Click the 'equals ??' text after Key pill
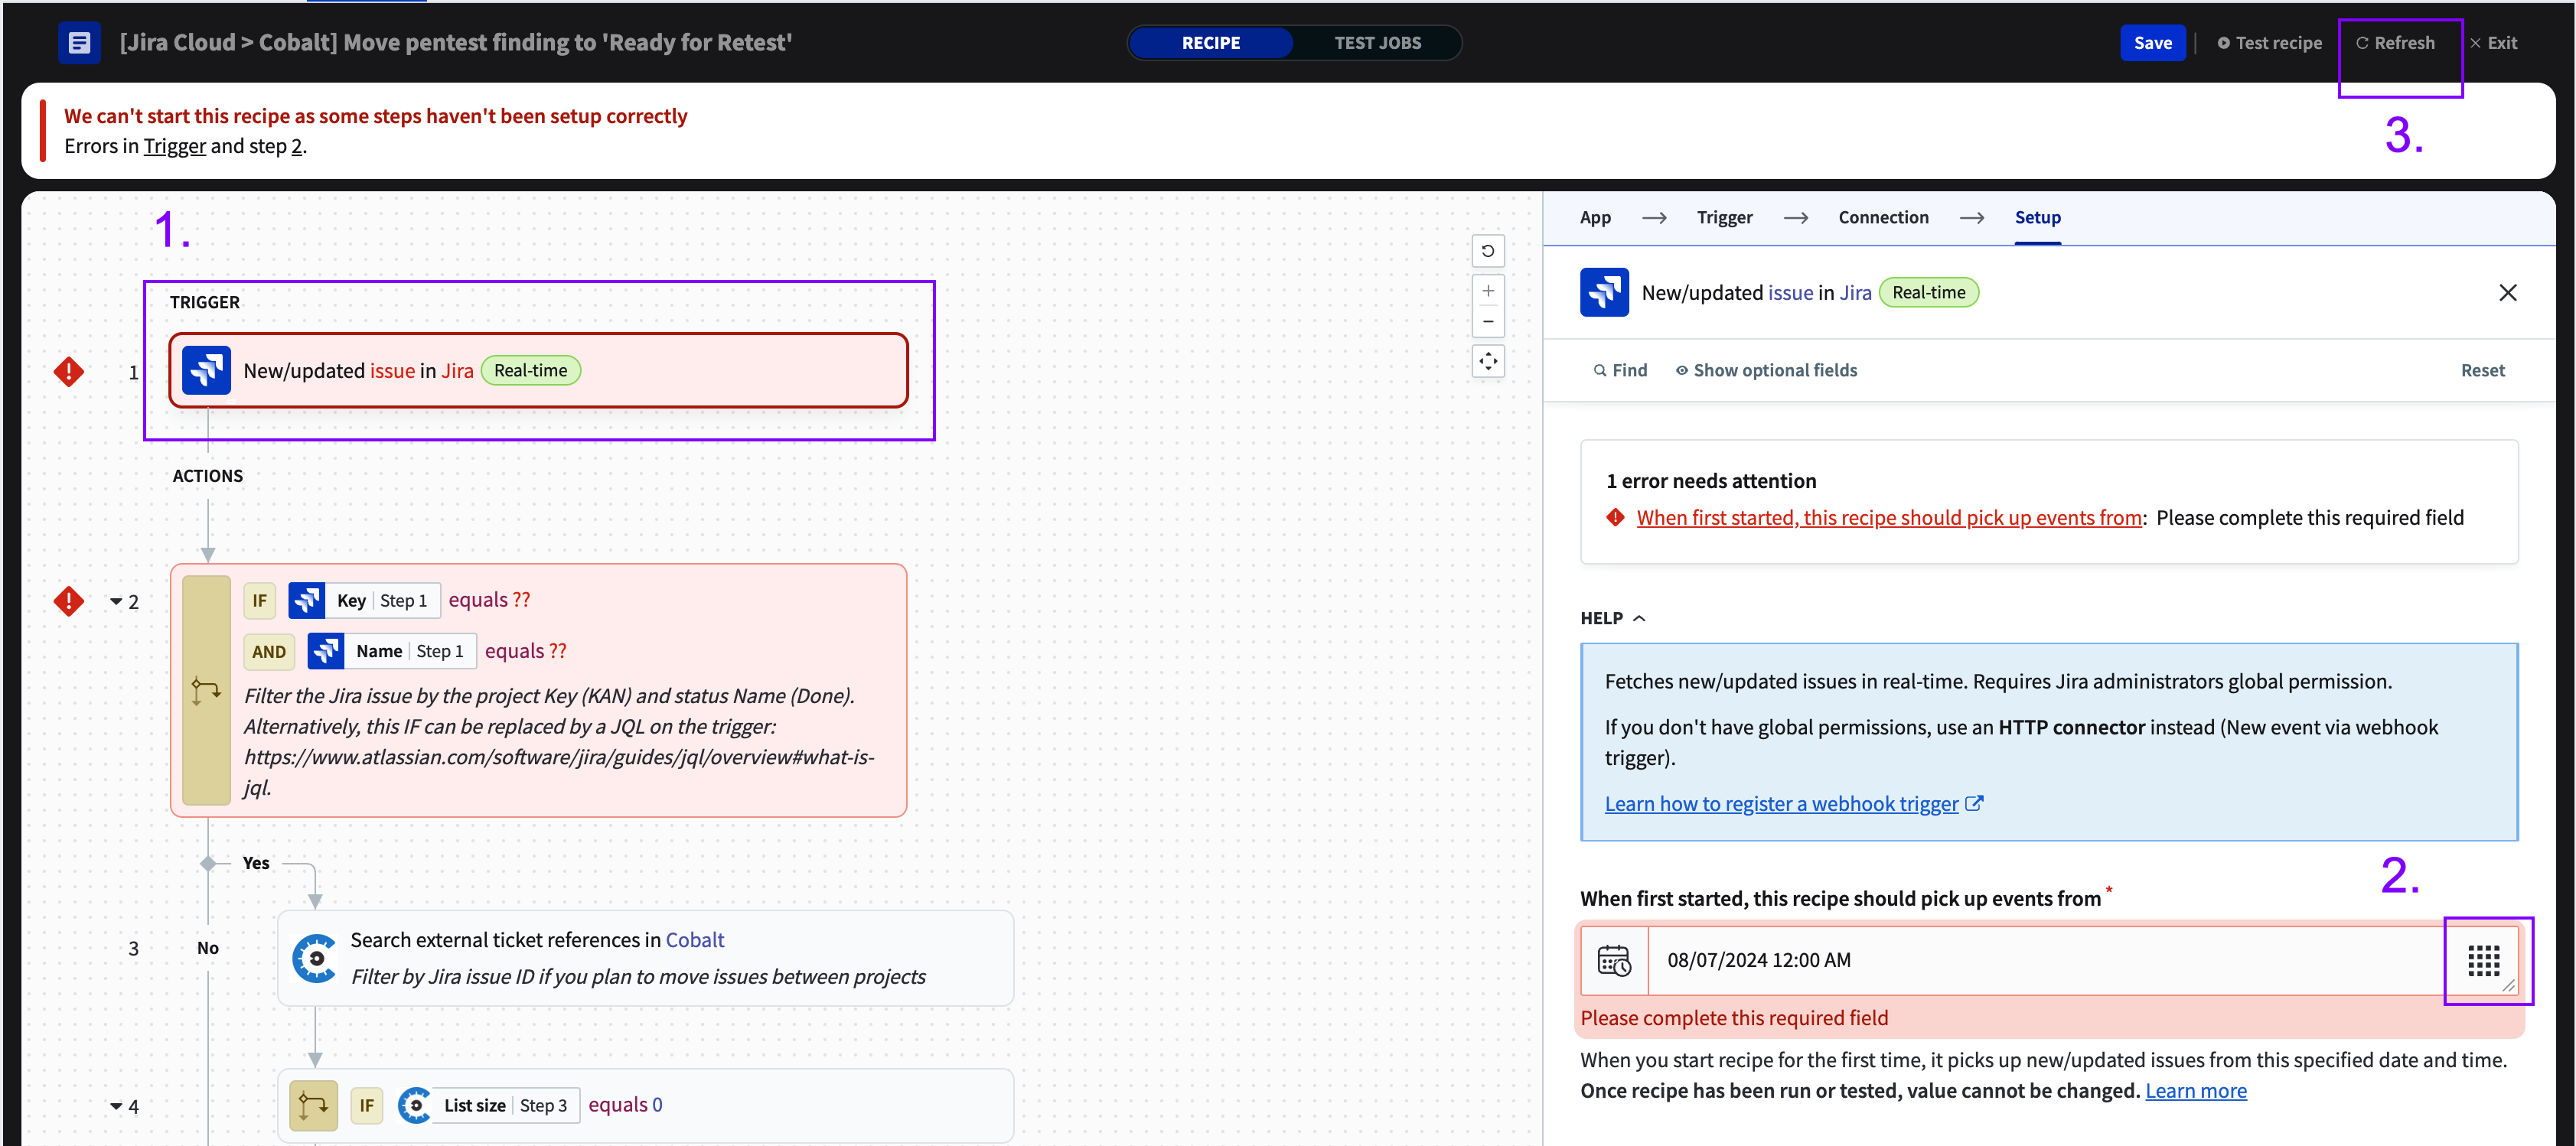Image resolution: width=2576 pixels, height=1146 pixels. 489,600
